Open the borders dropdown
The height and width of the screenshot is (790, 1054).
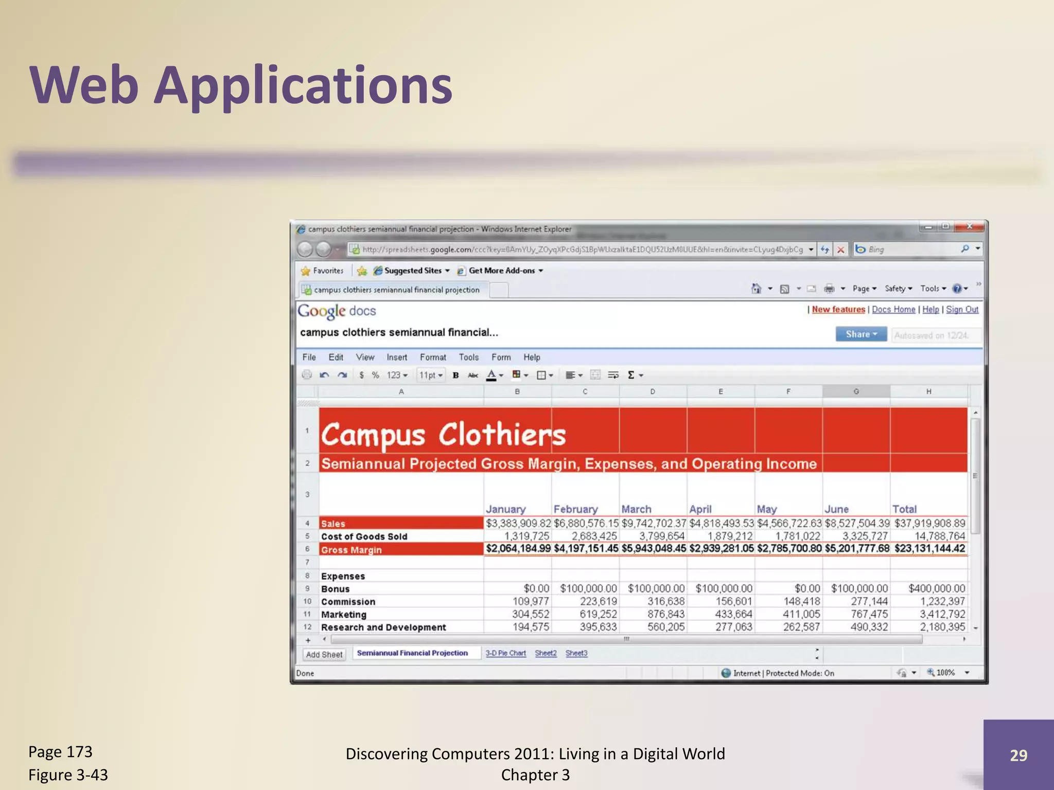click(545, 375)
